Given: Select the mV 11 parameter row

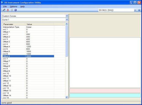Looking at the screenshot, I should 28,78.
